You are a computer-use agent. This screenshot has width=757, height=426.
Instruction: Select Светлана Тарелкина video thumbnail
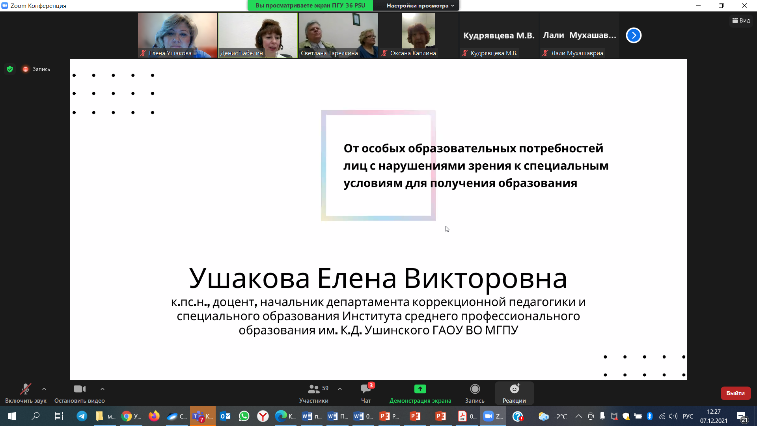click(x=338, y=35)
